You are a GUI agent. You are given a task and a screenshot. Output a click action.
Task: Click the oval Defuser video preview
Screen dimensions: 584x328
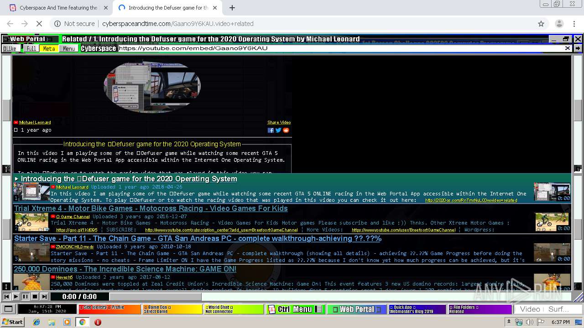[152, 86]
